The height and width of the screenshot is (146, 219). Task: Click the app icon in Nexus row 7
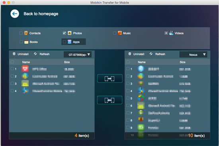pyautogui.click(x=141, y=112)
